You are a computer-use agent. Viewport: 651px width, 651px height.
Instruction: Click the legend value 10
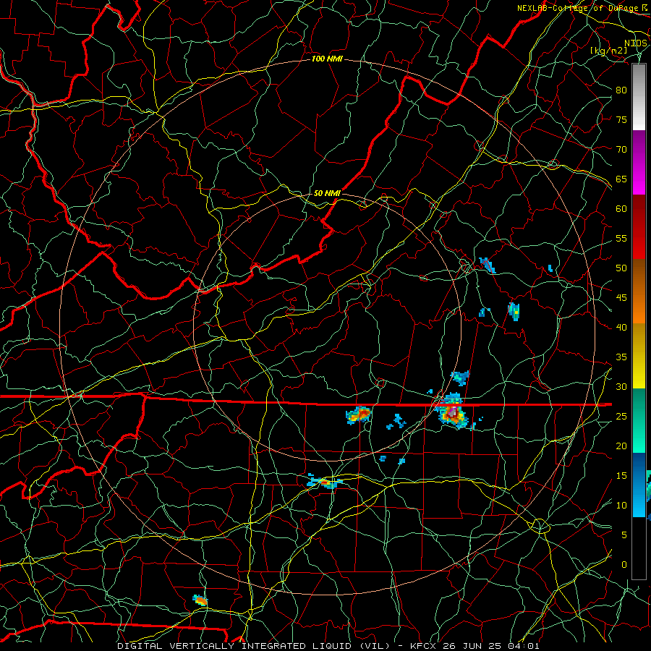click(x=621, y=506)
